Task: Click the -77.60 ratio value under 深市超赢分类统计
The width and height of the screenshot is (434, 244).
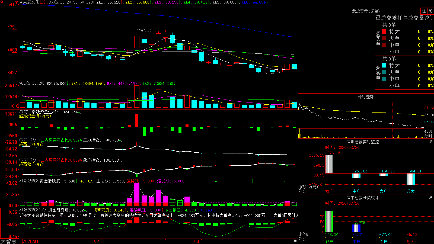Action: pyautogui.click(x=386, y=235)
